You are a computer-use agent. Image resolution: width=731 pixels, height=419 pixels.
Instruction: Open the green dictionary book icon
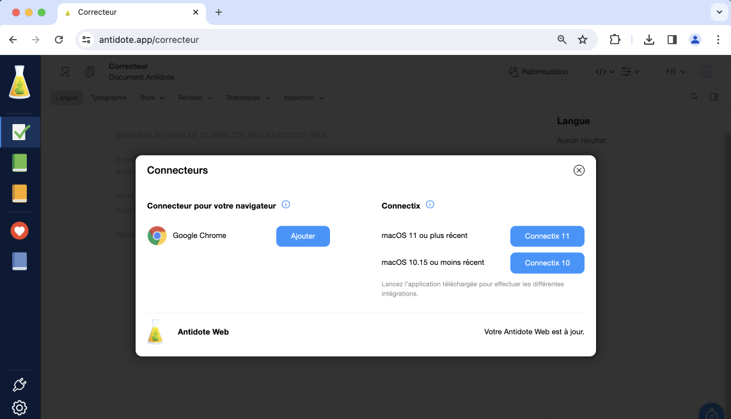click(x=20, y=163)
